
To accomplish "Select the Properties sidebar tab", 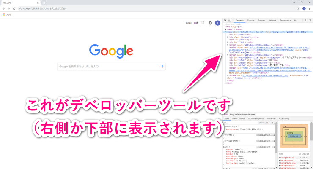I will [271, 118].
